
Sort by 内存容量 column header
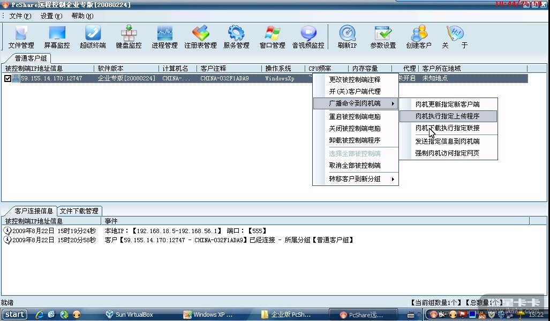370,69
